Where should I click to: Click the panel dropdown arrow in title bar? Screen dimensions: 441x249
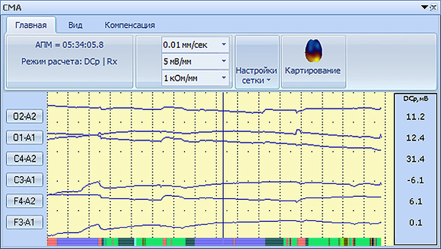pos(425,8)
